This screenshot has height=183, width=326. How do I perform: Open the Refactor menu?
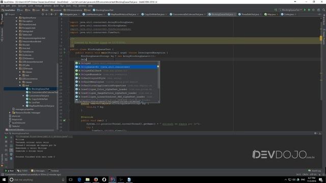pyautogui.click(x=48, y=6)
